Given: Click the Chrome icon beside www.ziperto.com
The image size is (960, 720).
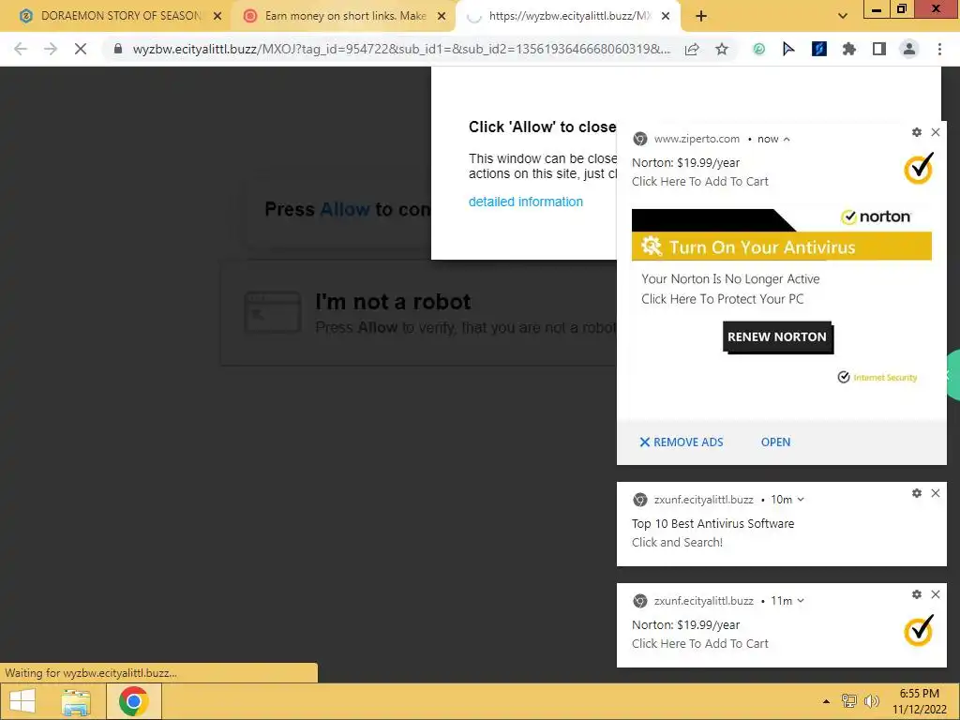Looking at the screenshot, I should [x=639, y=139].
